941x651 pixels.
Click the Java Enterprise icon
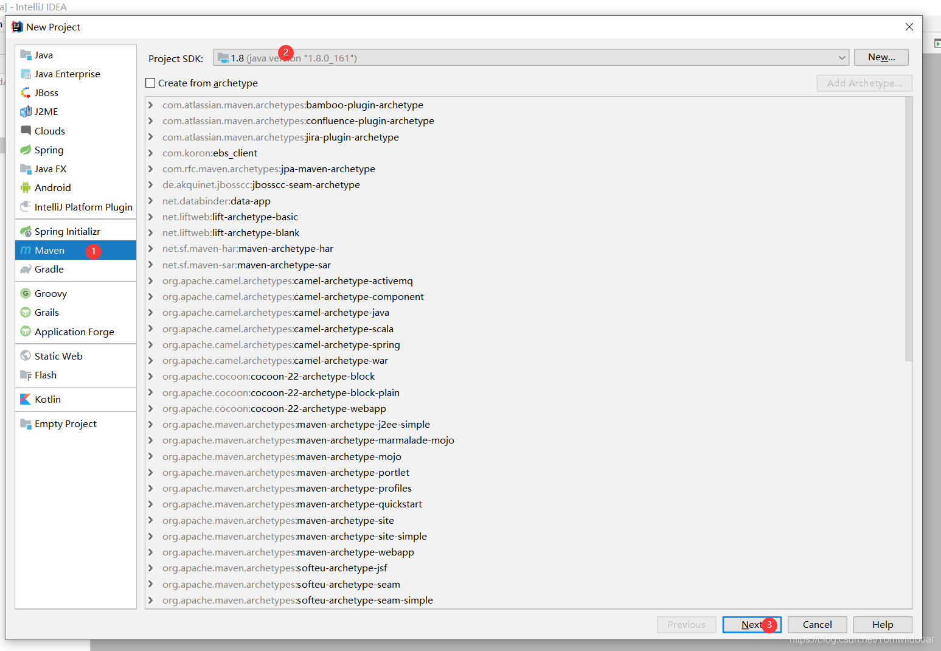click(26, 74)
